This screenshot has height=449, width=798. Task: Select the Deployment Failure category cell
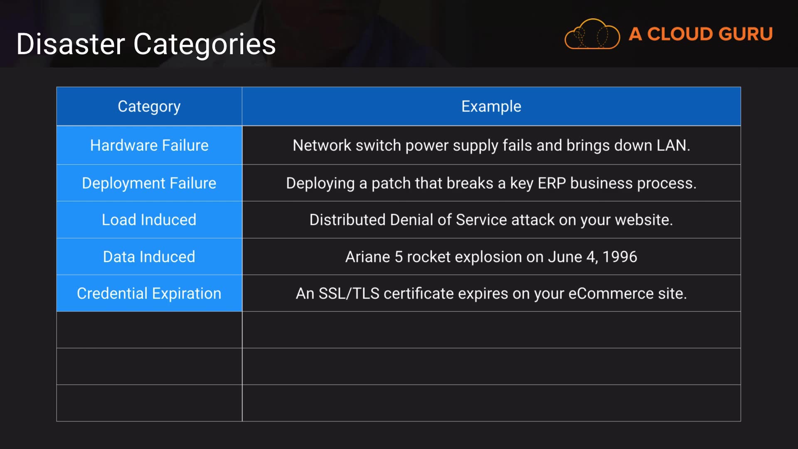[x=149, y=183]
